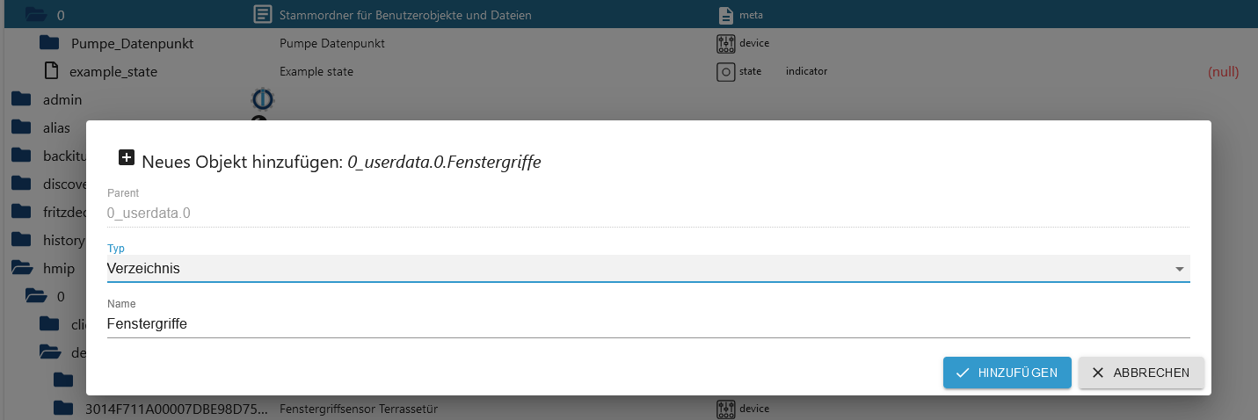Select the Pumpe_Datenpunkt folder icon
This screenshot has width=1258, height=420.
pyautogui.click(x=49, y=43)
